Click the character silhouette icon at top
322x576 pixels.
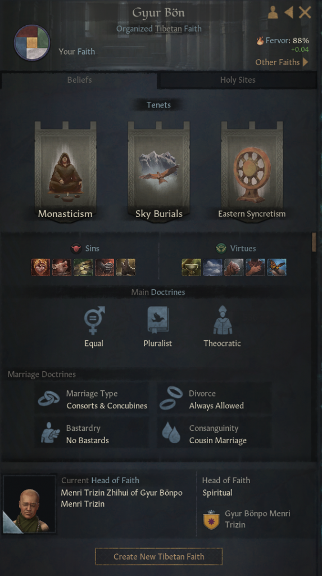(273, 12)
